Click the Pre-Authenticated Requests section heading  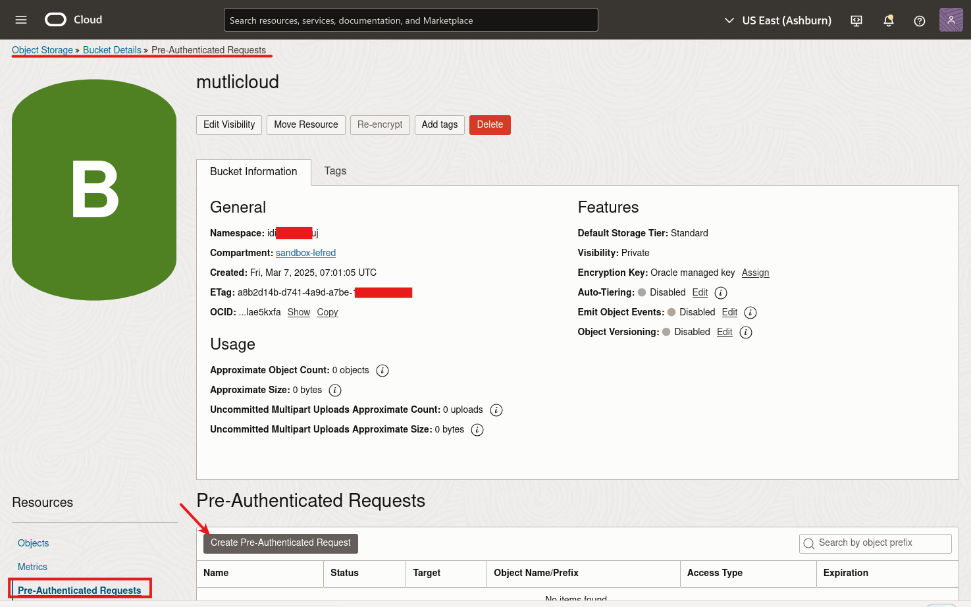pyautogui.click(x=311, y=501)
